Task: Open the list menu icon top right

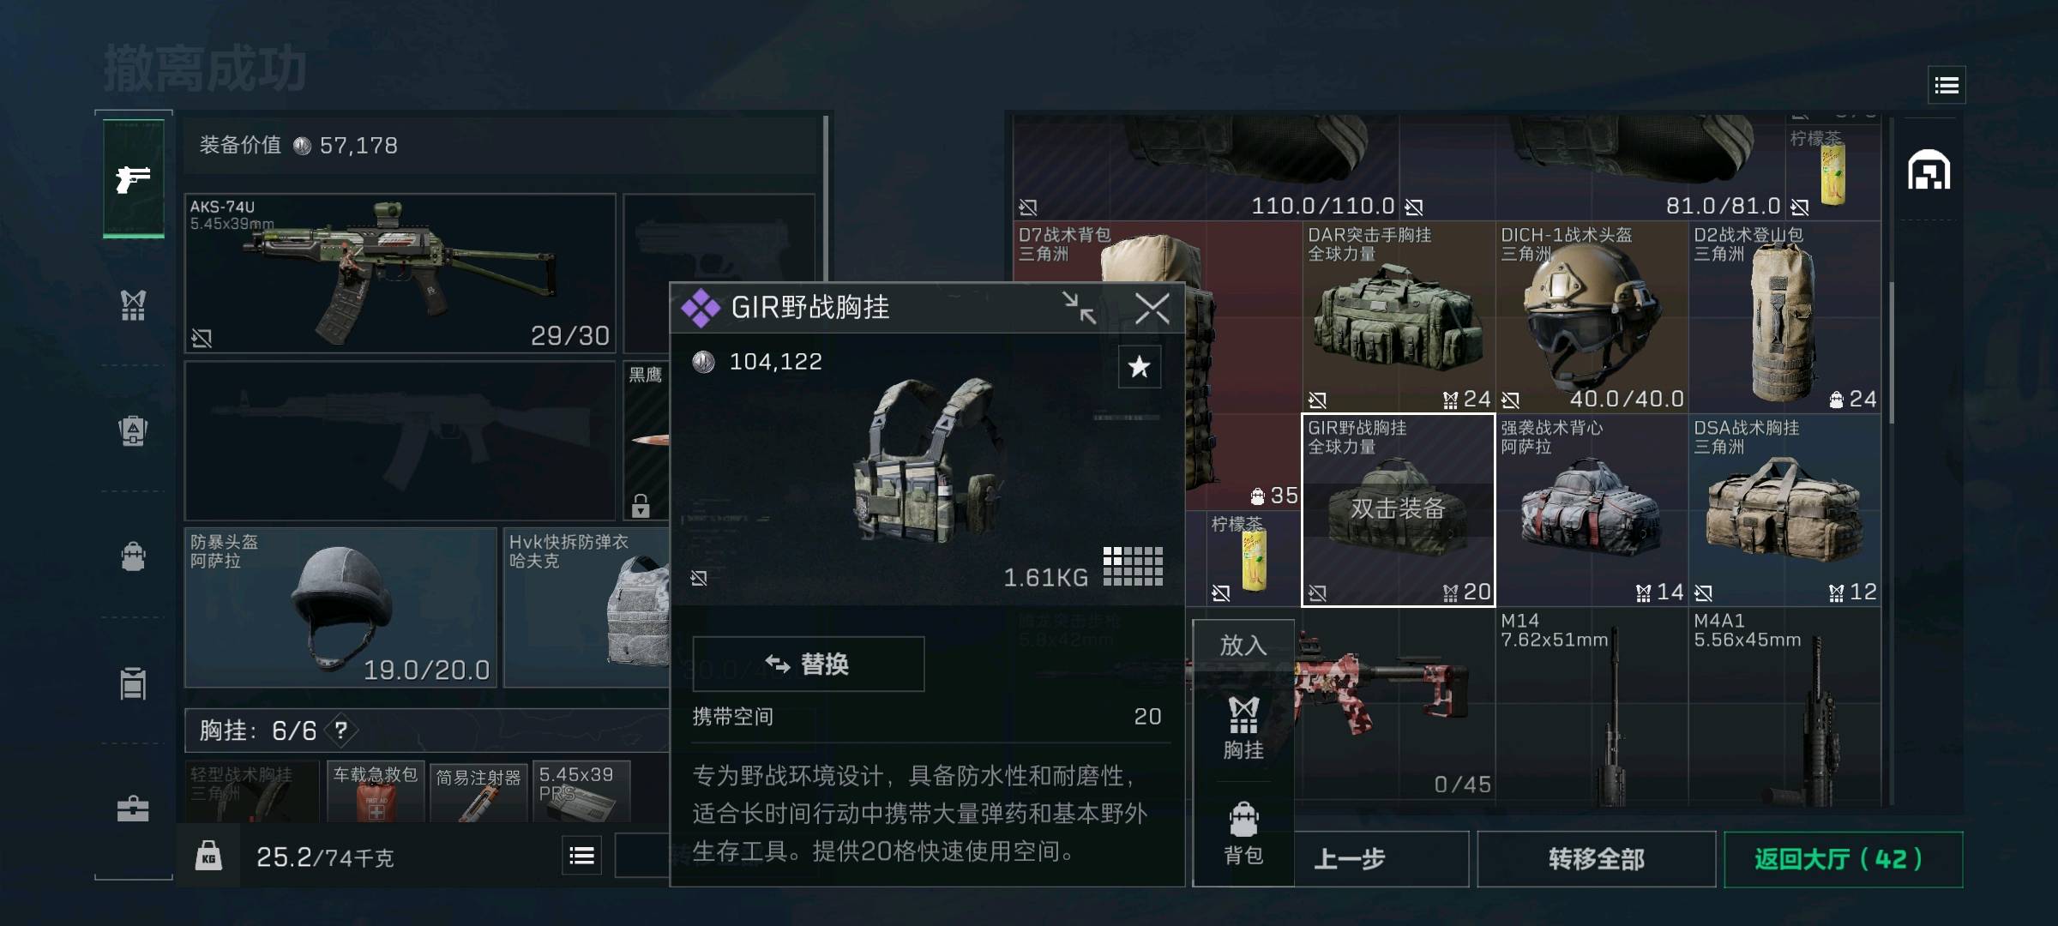Action: 1947,85
